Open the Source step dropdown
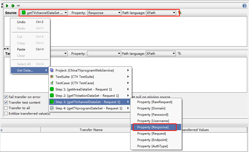The width and height of the screenshot is (249, 152). tap(44, 13)
